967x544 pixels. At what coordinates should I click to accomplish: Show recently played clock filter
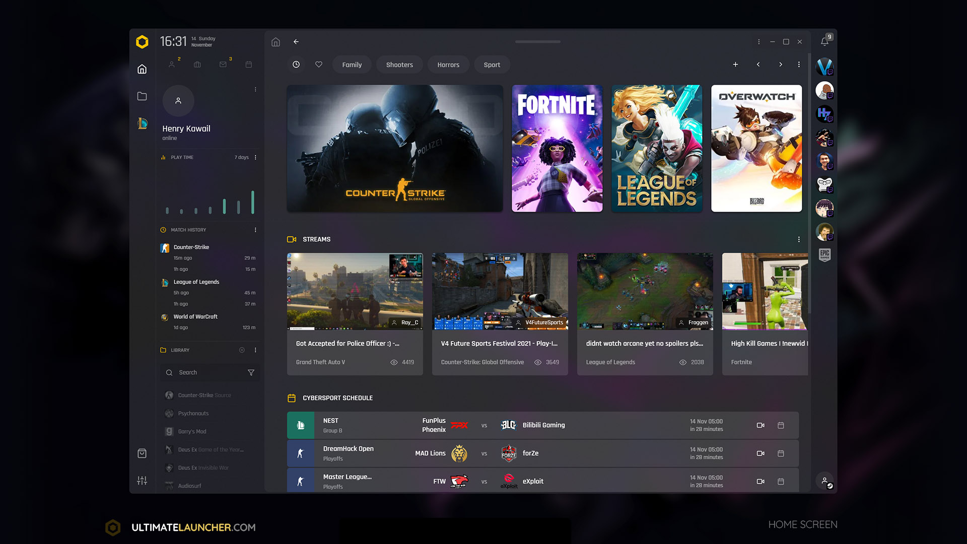[296, 64]
